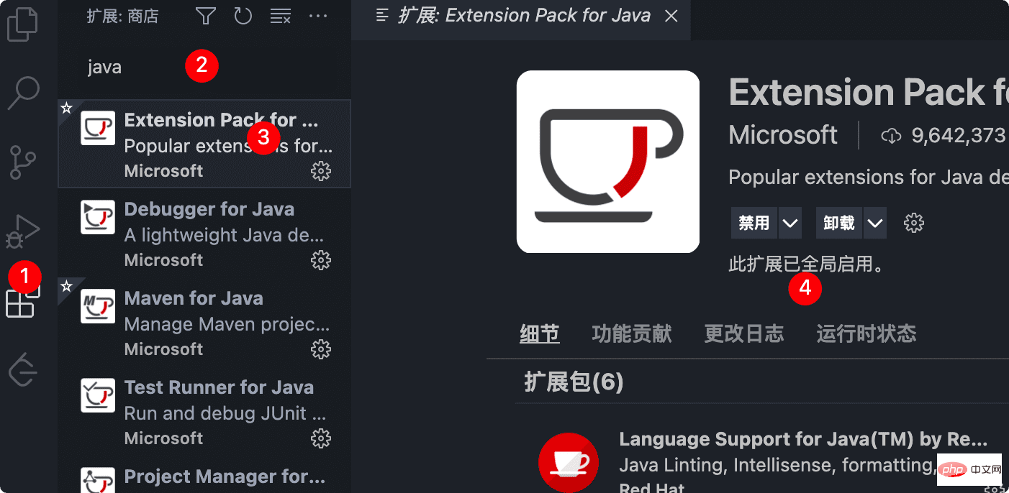Click the 禁用 disable button
The width and height of the screenshot is (1009, 493).
(754, 223)
